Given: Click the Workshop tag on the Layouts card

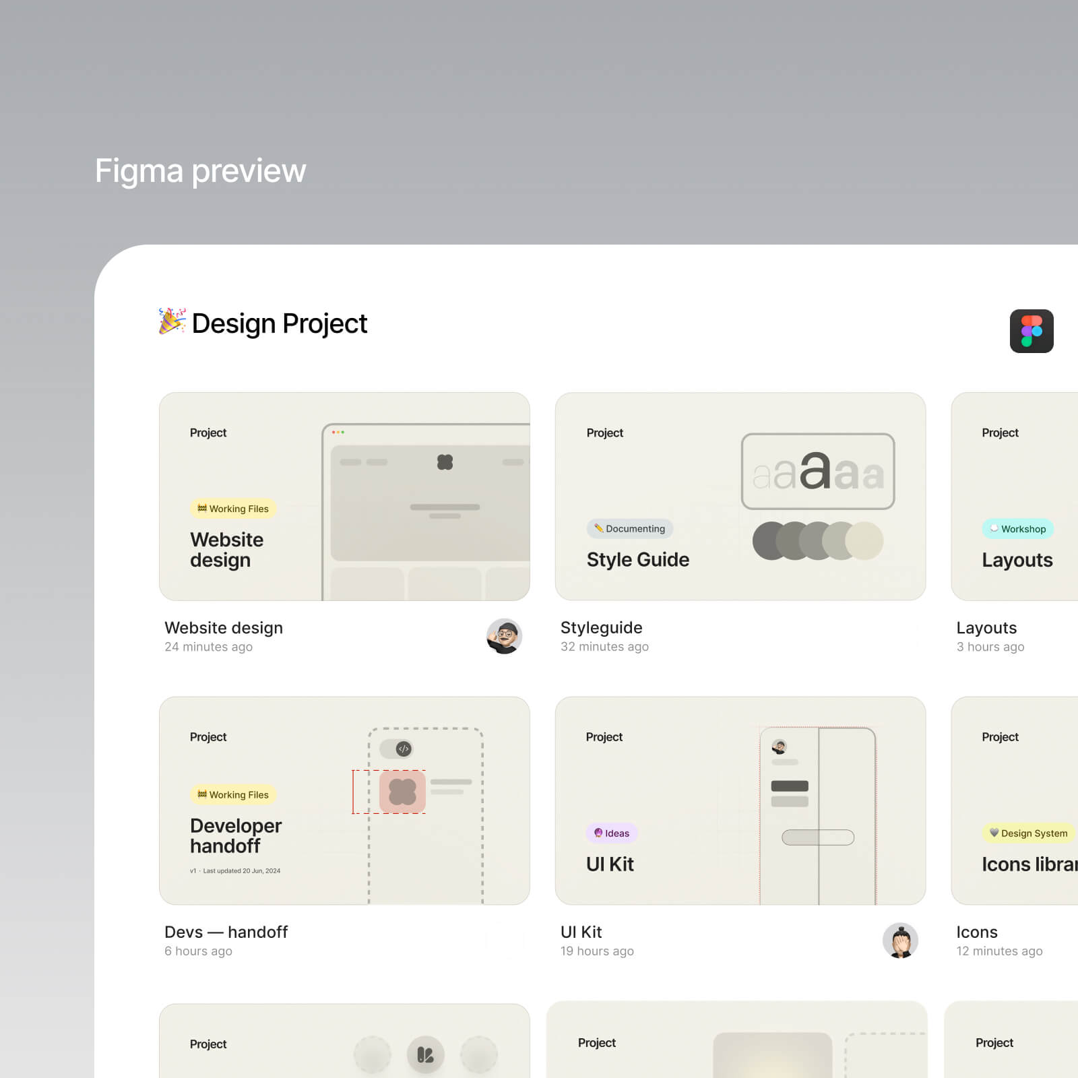Looking at the screenshot, I should point(1018,530).
